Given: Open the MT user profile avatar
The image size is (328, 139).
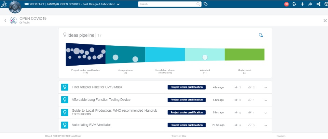Looking at the screenshot, I should [286, 4].
